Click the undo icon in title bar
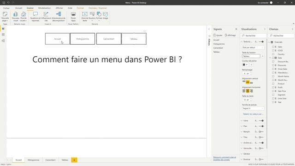The height and width of the screenshot is (166, 295). (x=8, y=3)
